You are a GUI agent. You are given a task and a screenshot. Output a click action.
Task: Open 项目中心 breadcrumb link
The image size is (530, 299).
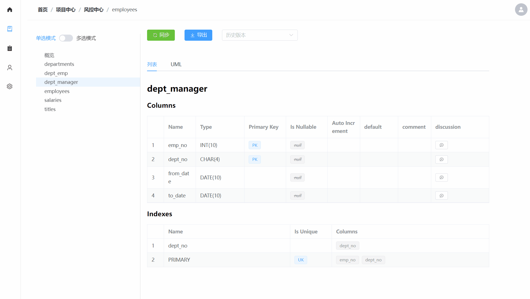pyautogui.click(x=65, y=10)
